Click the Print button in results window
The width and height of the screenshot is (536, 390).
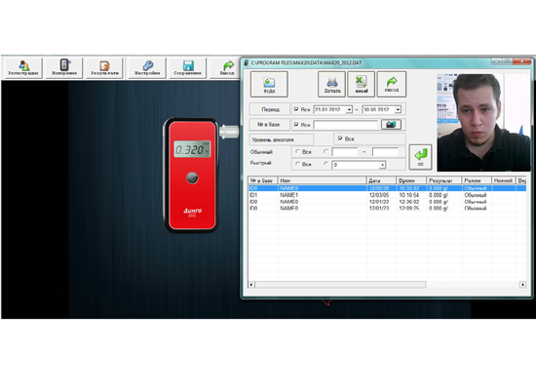click(332, 84)
